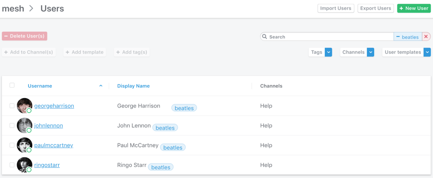
Task: Go to mesh in the breadcrumb
Action: (x=13, y=8)
